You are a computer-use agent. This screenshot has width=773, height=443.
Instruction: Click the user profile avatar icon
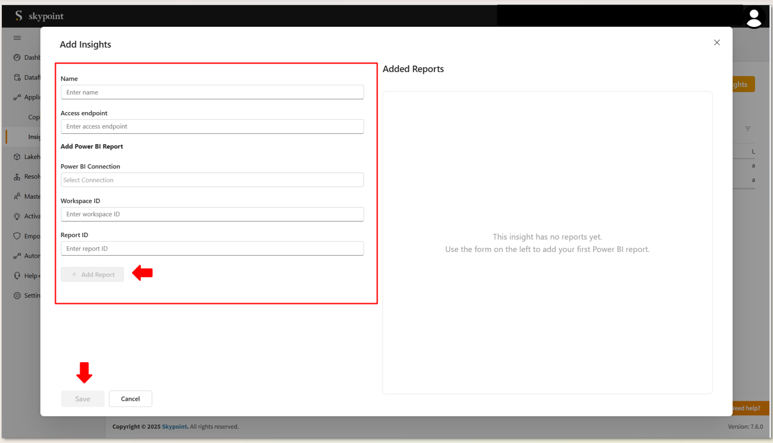754,18
